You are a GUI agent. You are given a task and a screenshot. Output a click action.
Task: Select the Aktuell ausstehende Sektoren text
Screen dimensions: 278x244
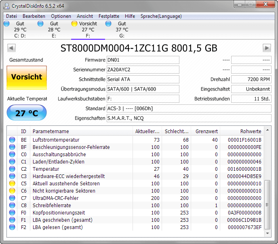pos(66,183)
